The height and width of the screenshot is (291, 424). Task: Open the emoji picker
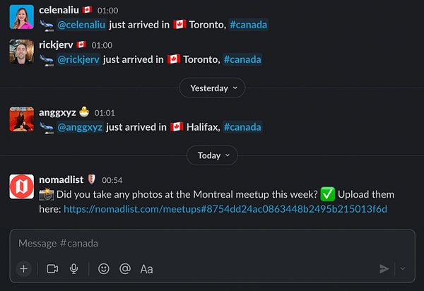pyautogui.click(x=104, y=268)
